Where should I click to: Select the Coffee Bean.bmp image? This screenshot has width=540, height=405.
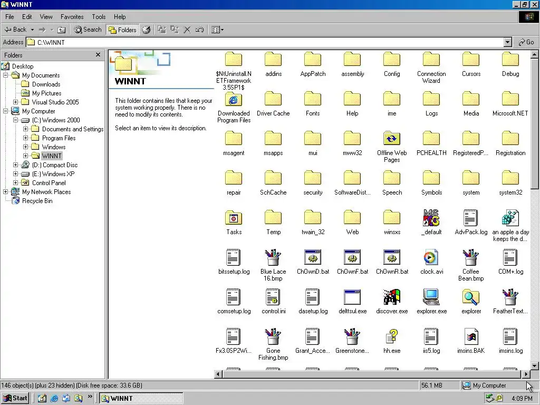tap(471, 257)
